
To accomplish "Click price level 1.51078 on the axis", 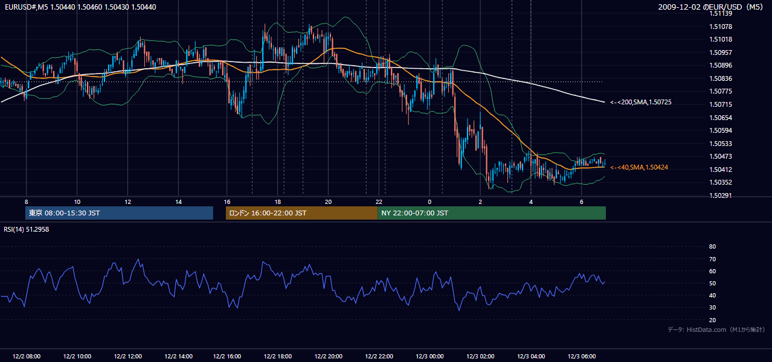I will (x=721, y=27).
